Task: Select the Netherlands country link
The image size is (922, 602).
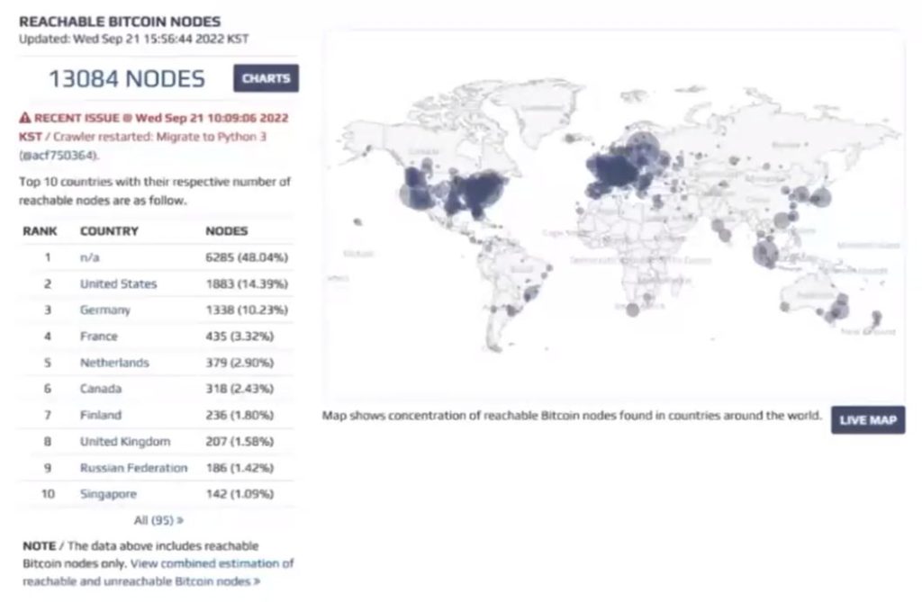Action: pyautogui.click(x=114, y=363)
